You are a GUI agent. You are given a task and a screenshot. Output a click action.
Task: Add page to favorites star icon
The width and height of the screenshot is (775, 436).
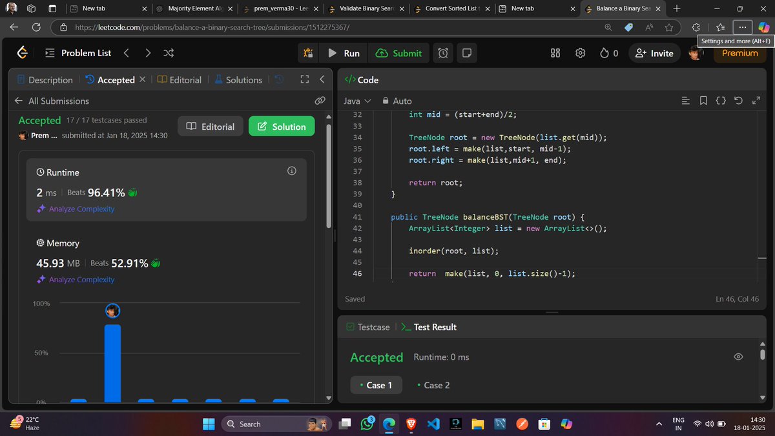point(669,27)
